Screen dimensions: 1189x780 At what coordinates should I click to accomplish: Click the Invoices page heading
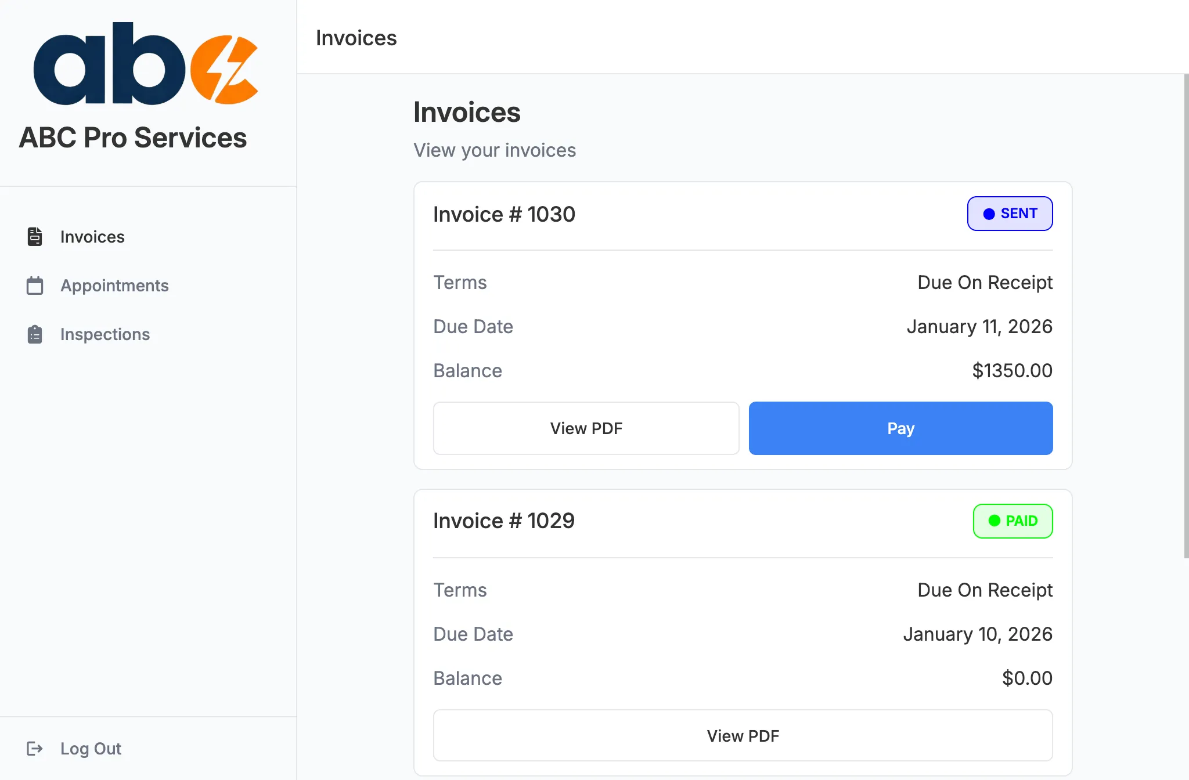click(x=467, y=112)
